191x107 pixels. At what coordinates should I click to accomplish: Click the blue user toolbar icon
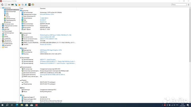26,4
